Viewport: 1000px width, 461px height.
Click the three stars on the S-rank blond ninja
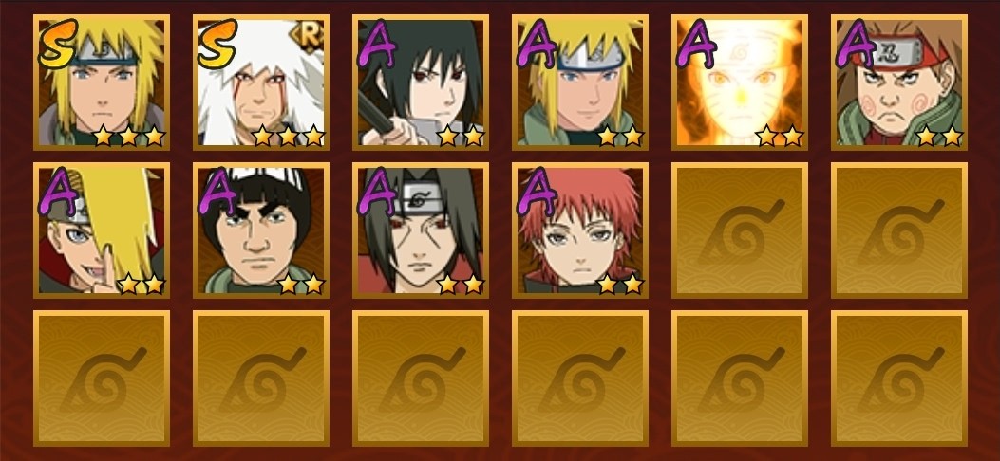click(129, 136)
